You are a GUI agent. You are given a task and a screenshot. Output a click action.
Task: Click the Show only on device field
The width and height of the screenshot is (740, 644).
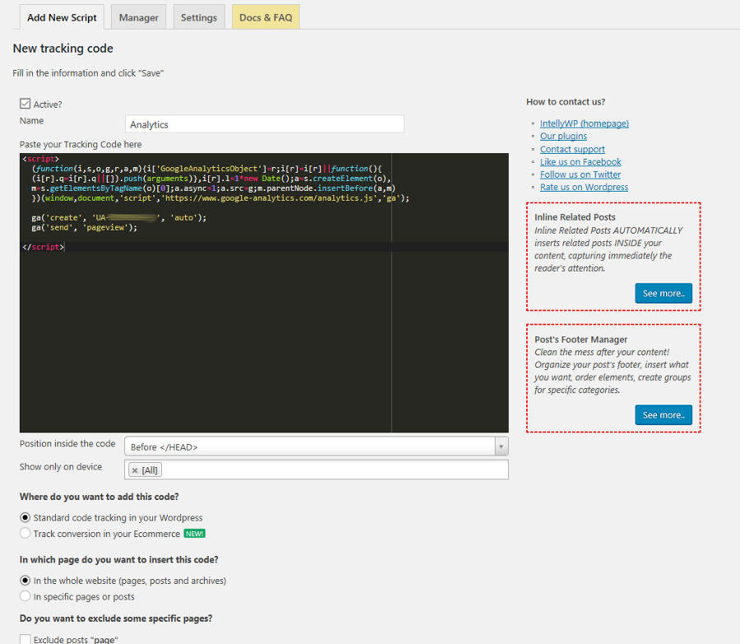coord(317,470)
